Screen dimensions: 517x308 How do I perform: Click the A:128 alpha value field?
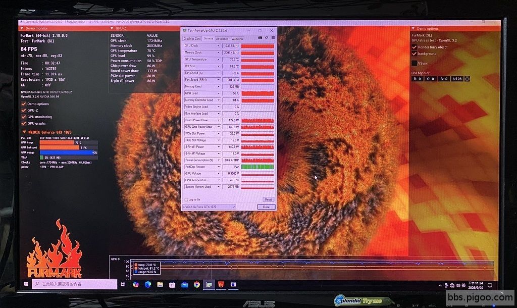pyautogui.click(x=457, y=79)
